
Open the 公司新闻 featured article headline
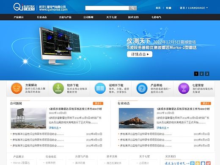point(75,109)
